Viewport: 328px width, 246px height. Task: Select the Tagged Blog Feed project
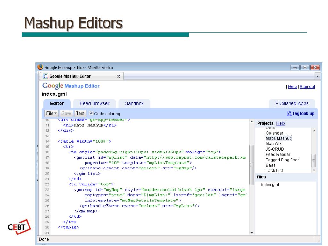[283, 160]
